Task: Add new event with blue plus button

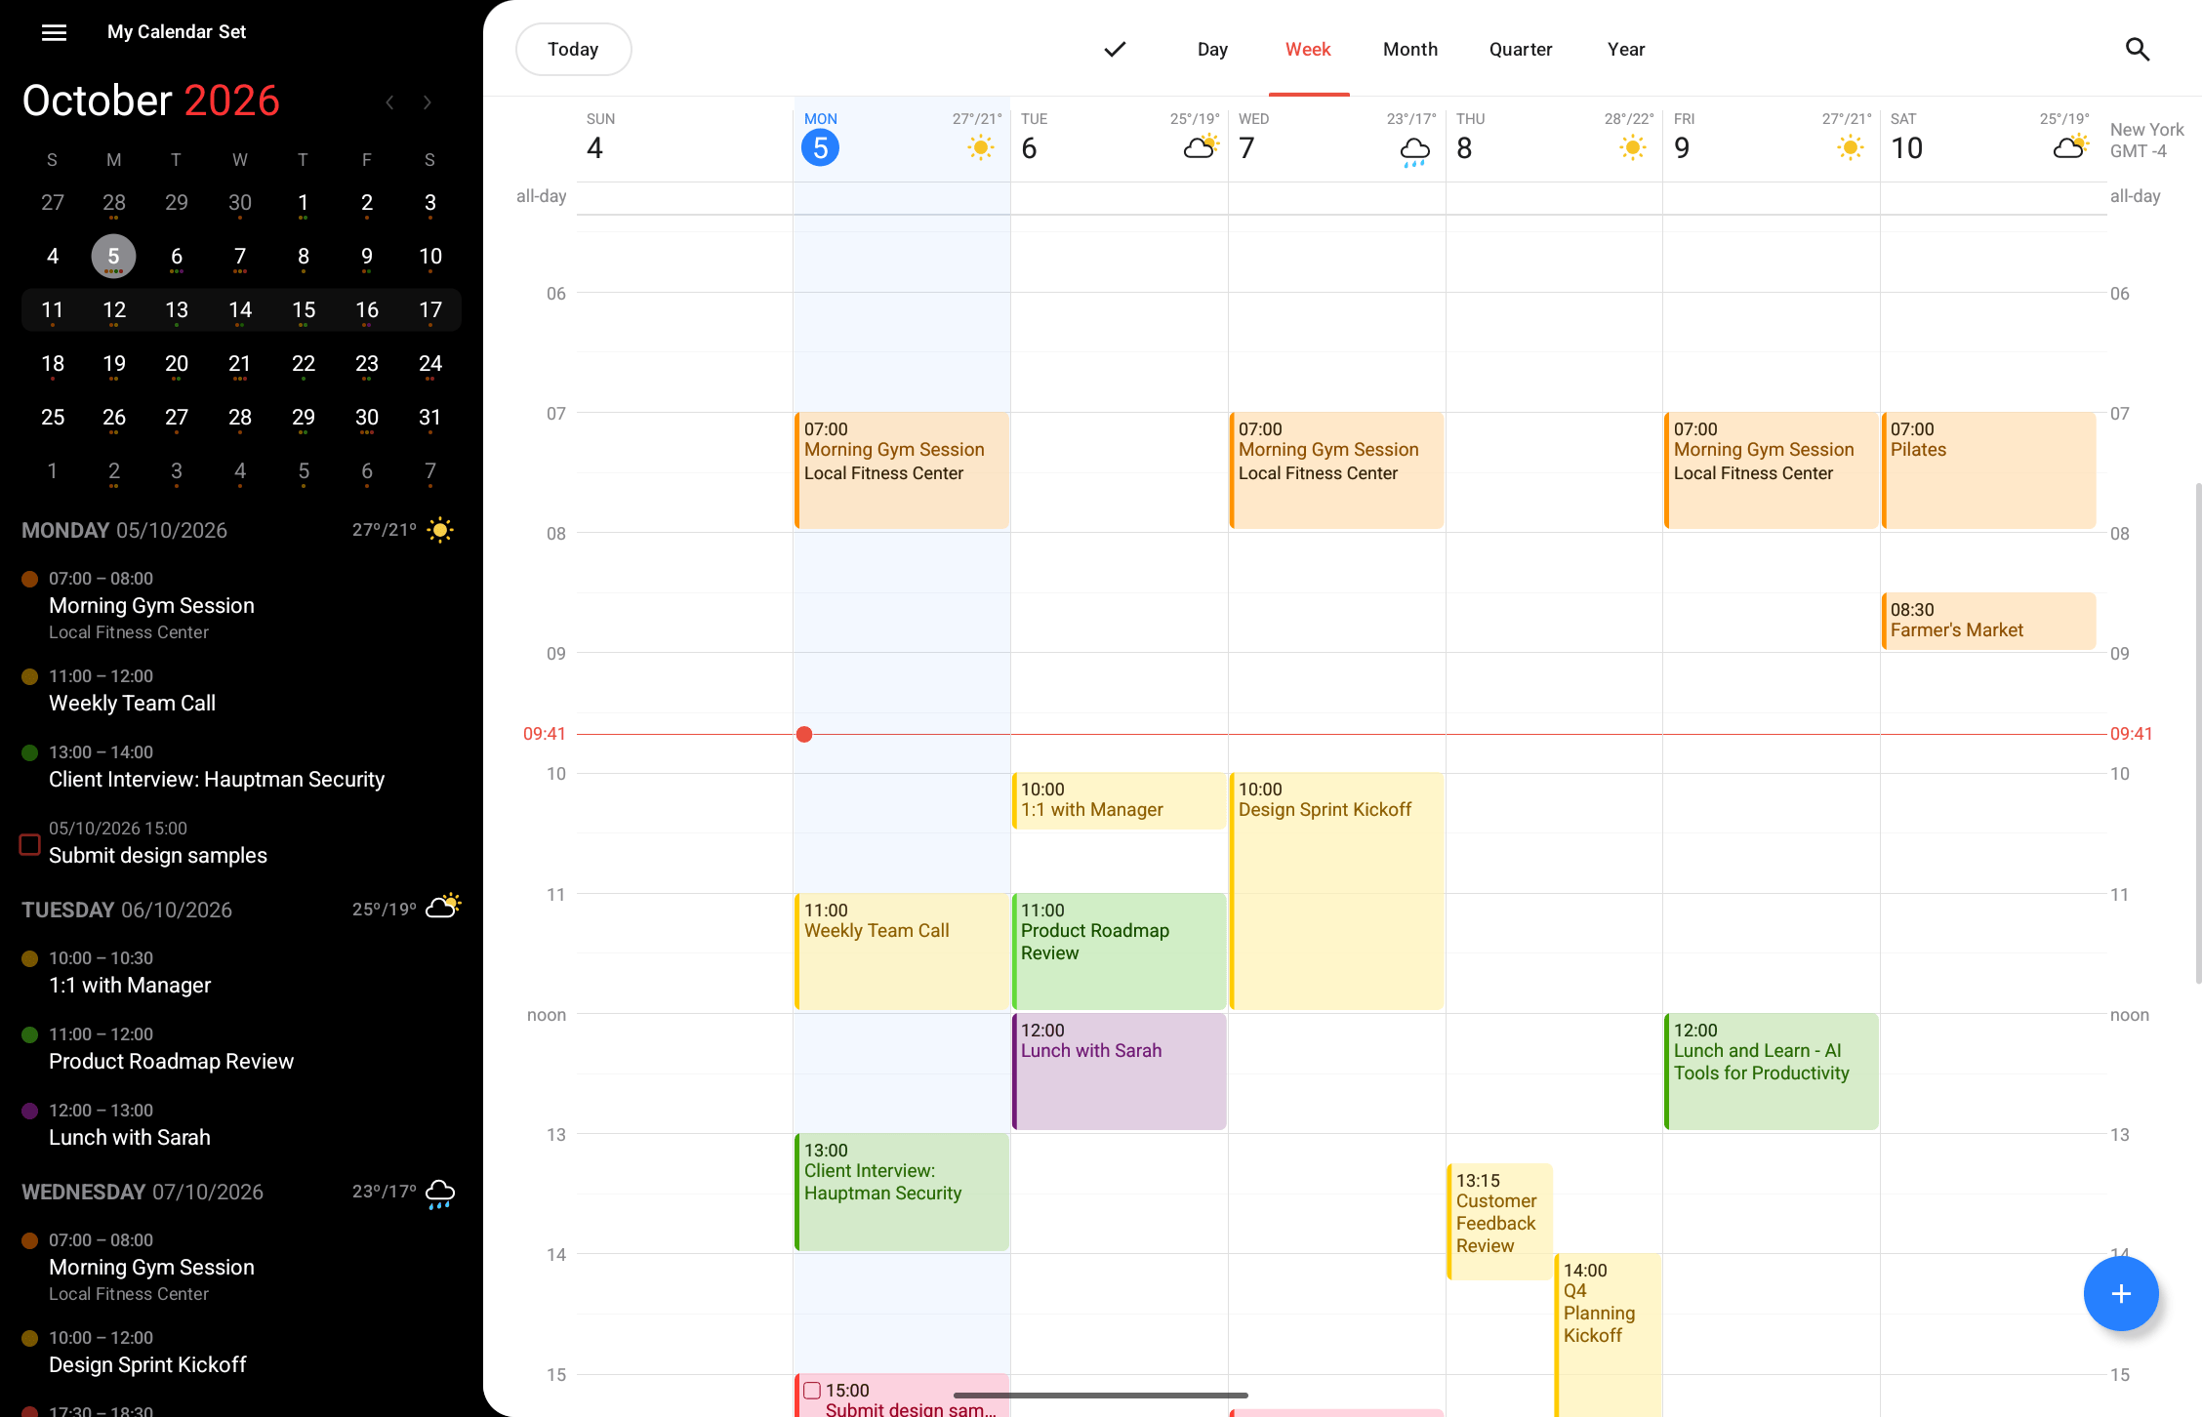Action: [x=2120, y=1293]
